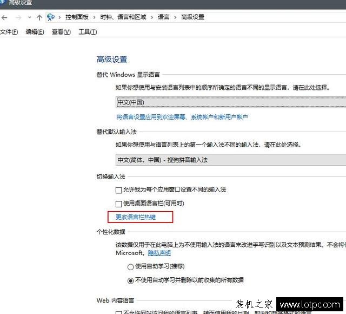Image resolution: width=346 pixels, height=314 pixels.
Task: Open the 查看(V) menu
Action: 61,32
